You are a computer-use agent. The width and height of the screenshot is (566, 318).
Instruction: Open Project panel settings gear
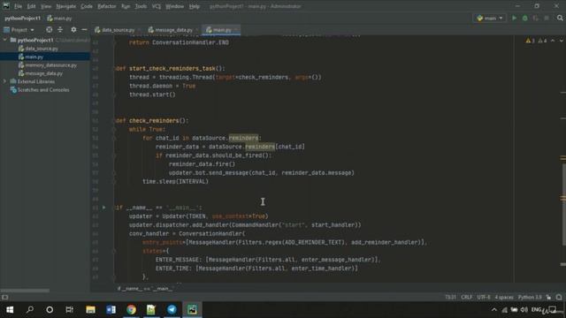(x=73, y=30)
